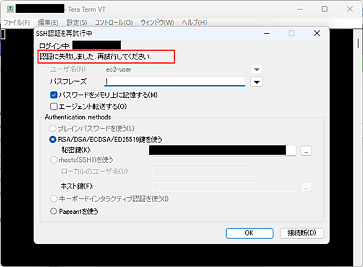
Task: Focus the パスフレーズ input field
Action: [175, 82]
